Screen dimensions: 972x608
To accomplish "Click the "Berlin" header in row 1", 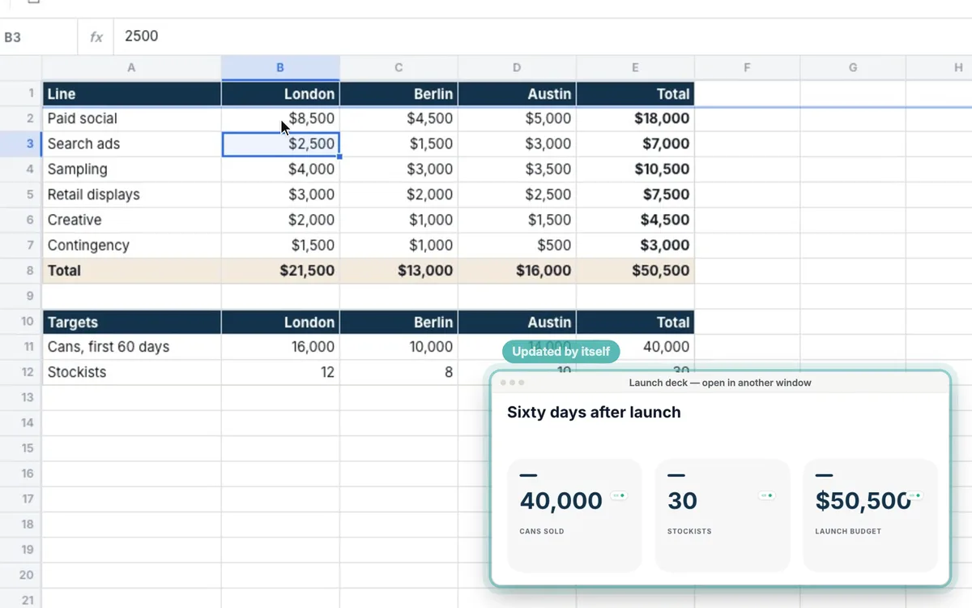I will (399, 94).
